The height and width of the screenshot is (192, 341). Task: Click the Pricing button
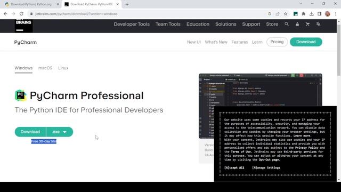tap(277, 42)
